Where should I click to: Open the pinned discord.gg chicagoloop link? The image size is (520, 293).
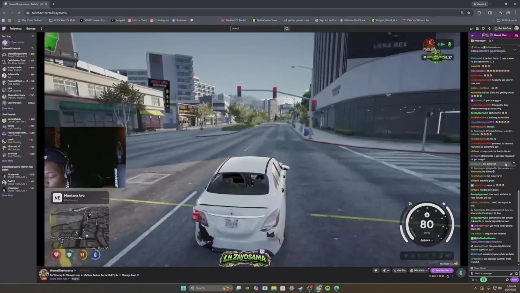[x=489, y=51]
